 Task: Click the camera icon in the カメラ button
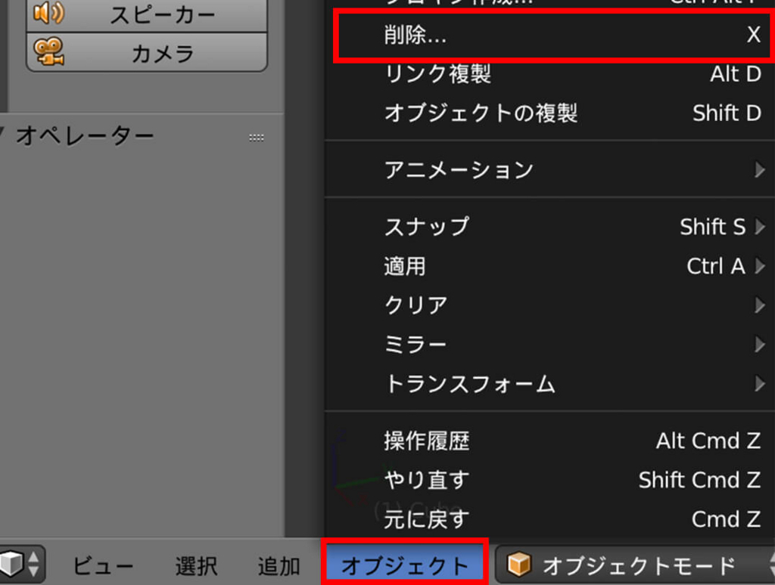48,51
